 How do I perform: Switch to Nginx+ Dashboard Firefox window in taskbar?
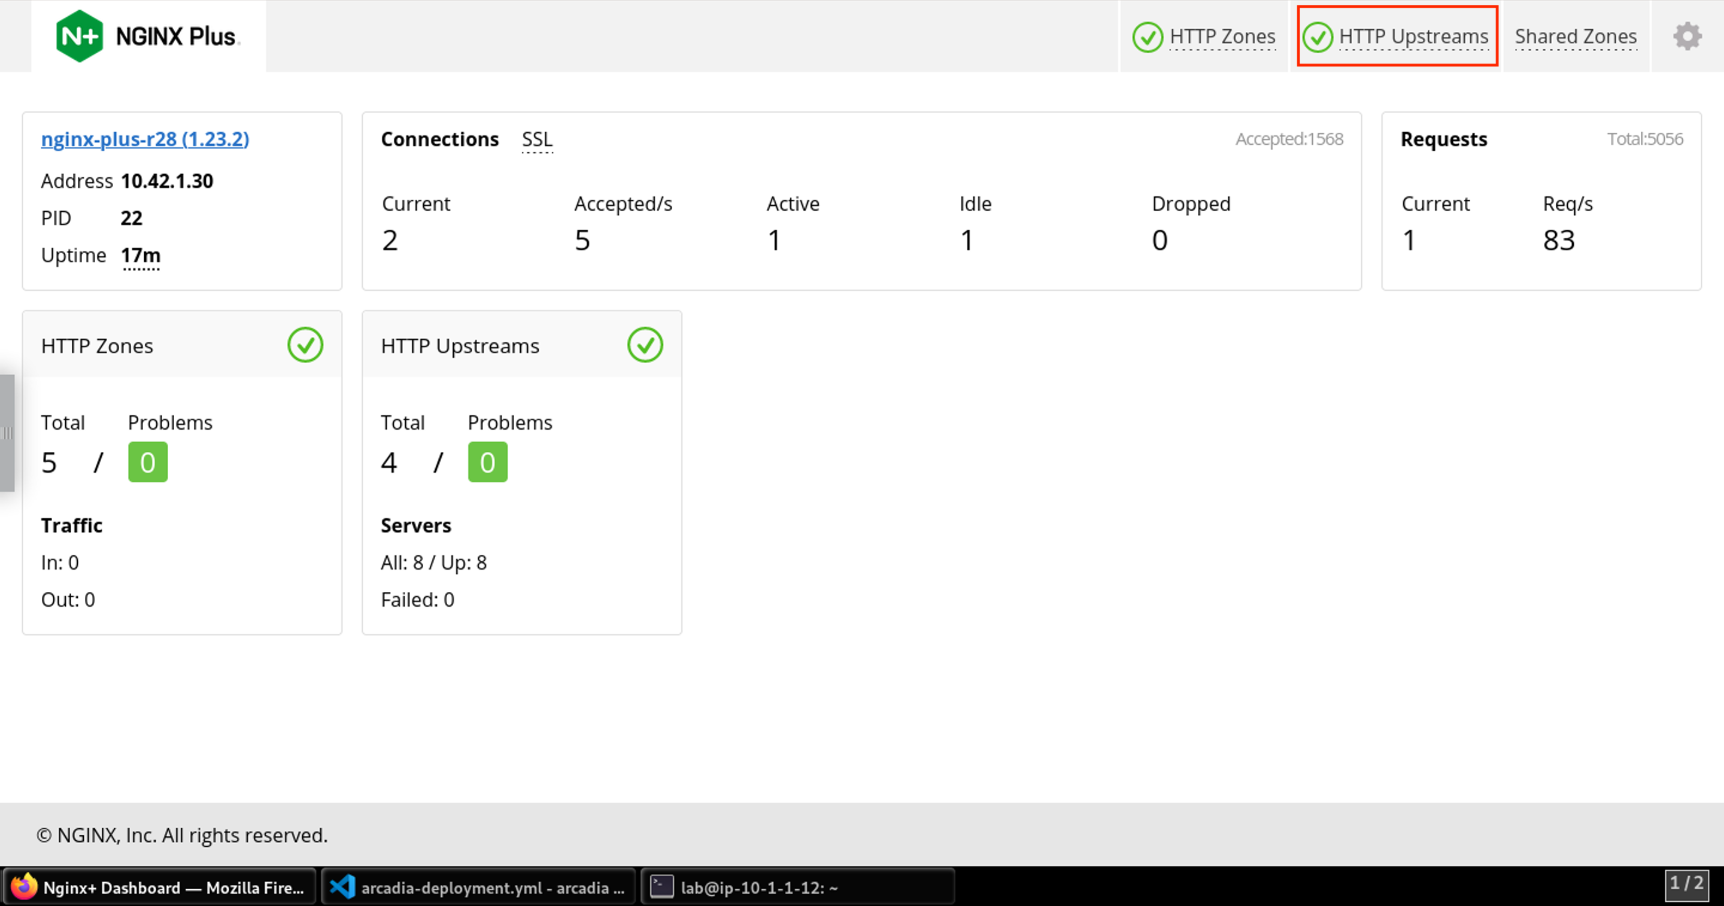[x=159, y=887]
